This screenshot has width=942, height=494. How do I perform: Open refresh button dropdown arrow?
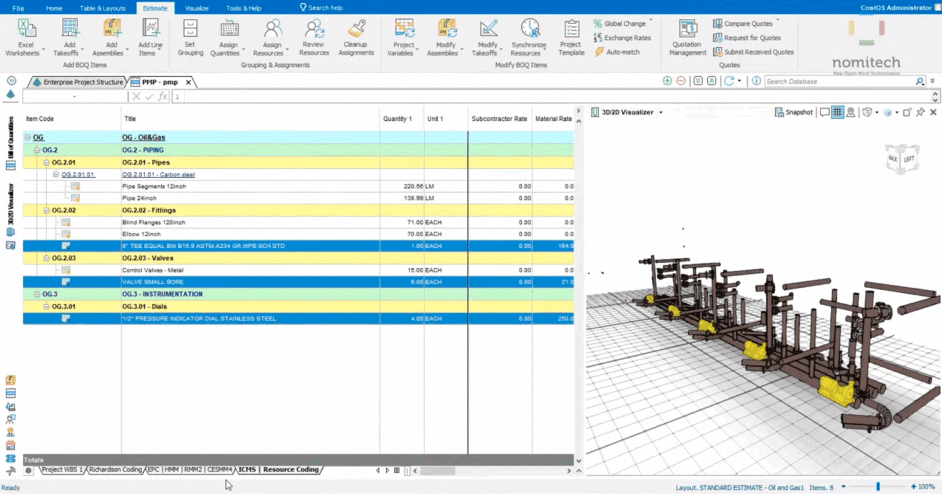click(x=739, y=81)
